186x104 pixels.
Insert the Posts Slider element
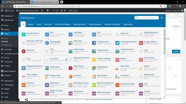(56, 68)
